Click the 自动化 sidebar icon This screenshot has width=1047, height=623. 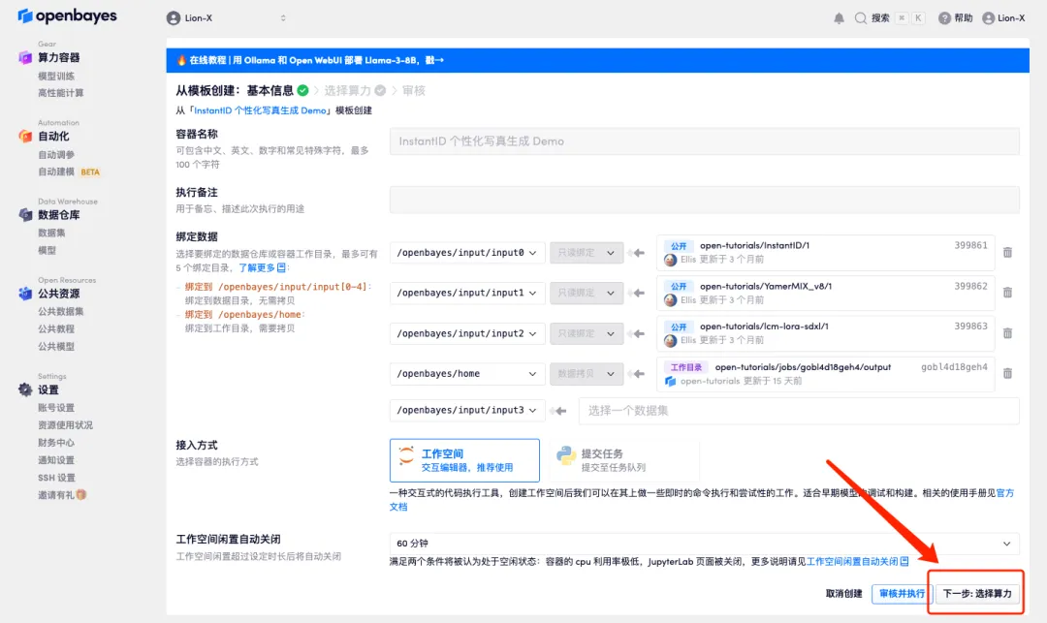coord(25,136)
